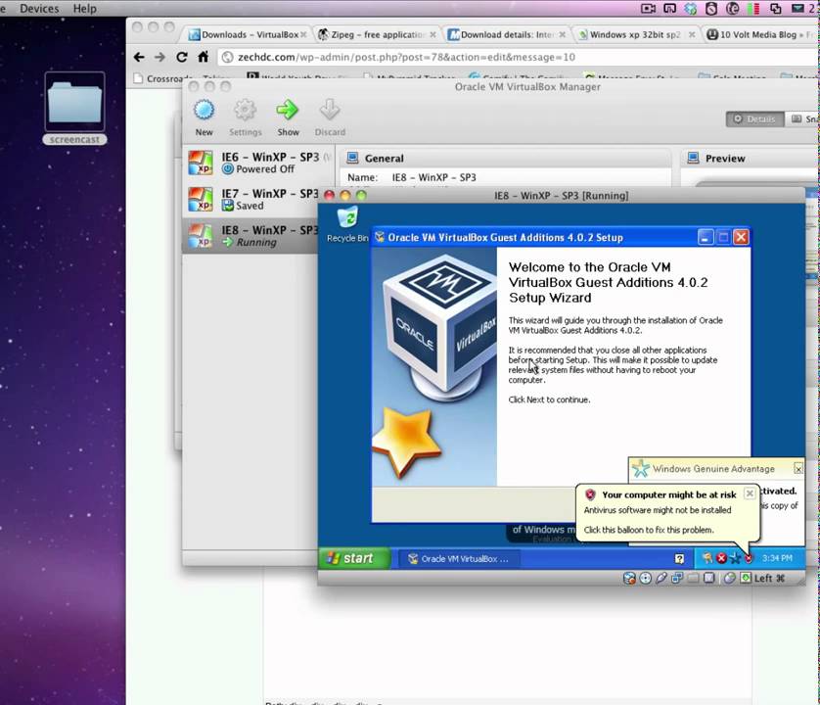Reload the page in the browser
The width and height of the screenshot is (820, 705).
click(181, 57)
